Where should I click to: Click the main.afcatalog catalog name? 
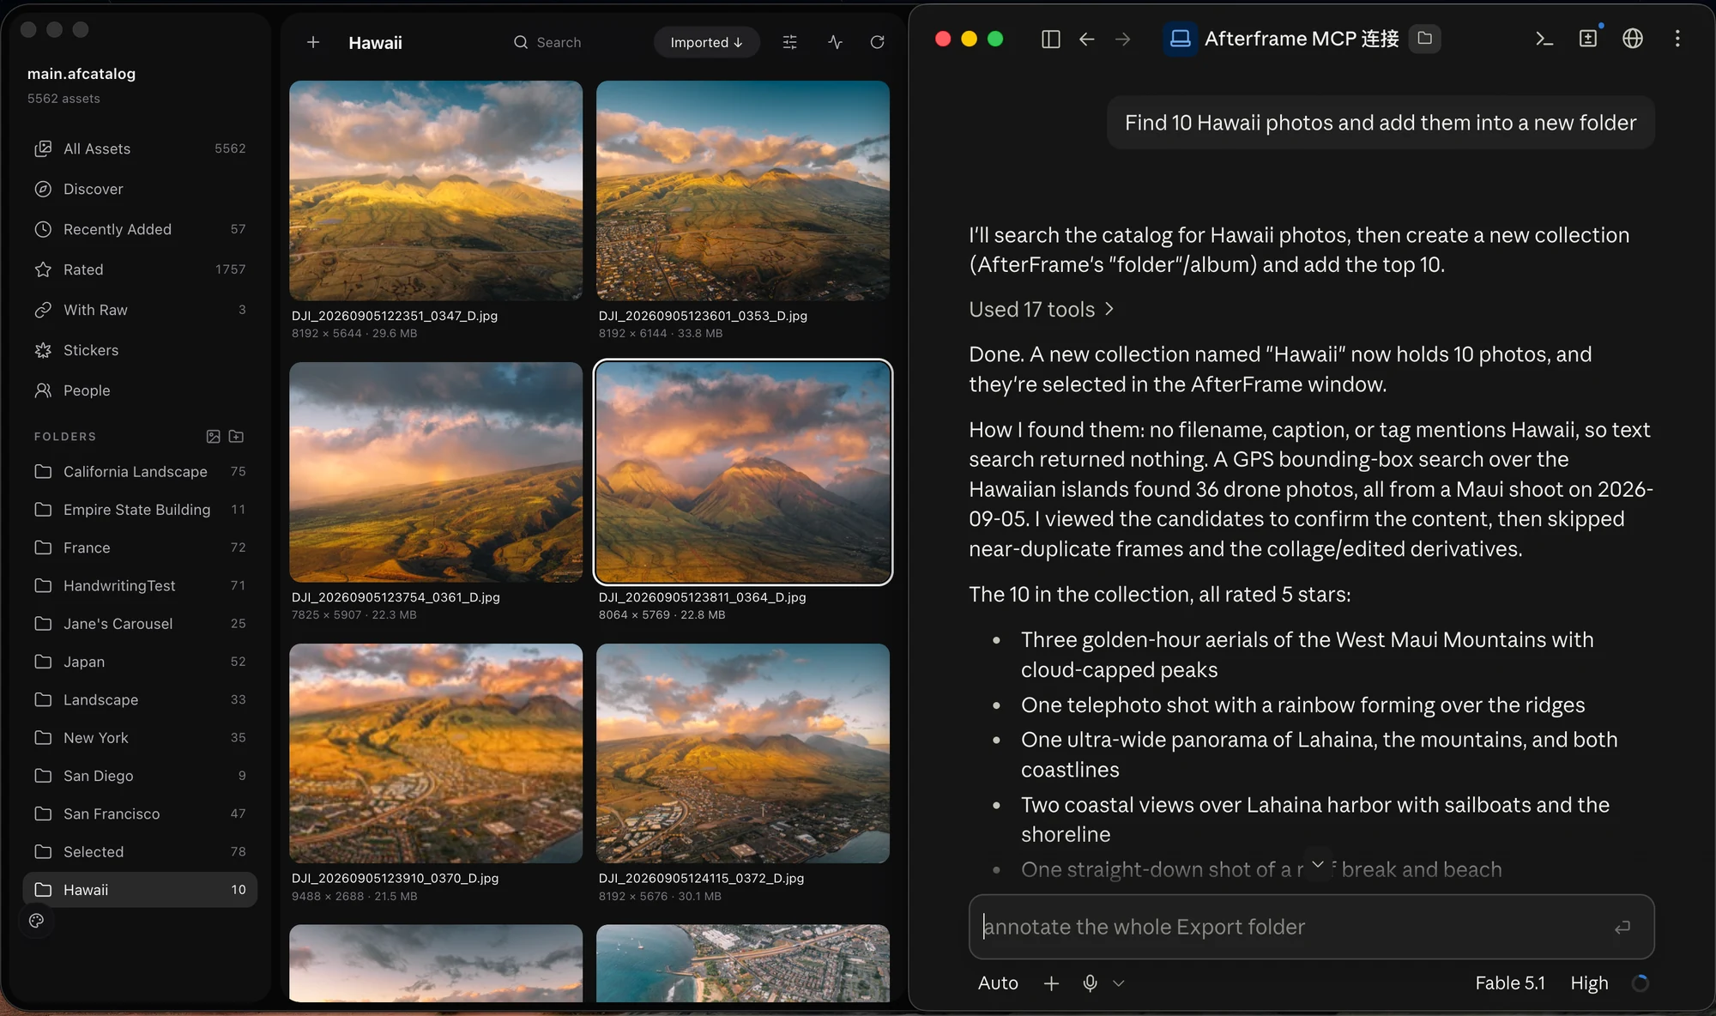[82, 74]
